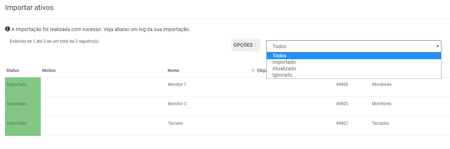Screen dimensions: 450x149
Task: Click the Monitor 3 name cell
Action: pyautogui.click(x=177, y=104)
